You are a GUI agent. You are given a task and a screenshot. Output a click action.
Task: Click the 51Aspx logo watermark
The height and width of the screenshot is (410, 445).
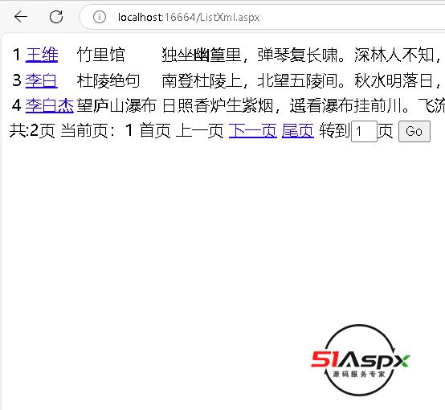tap(360, 360)
